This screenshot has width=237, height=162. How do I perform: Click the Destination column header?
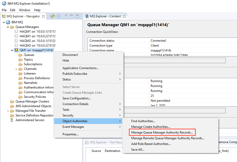pos(113,151)
